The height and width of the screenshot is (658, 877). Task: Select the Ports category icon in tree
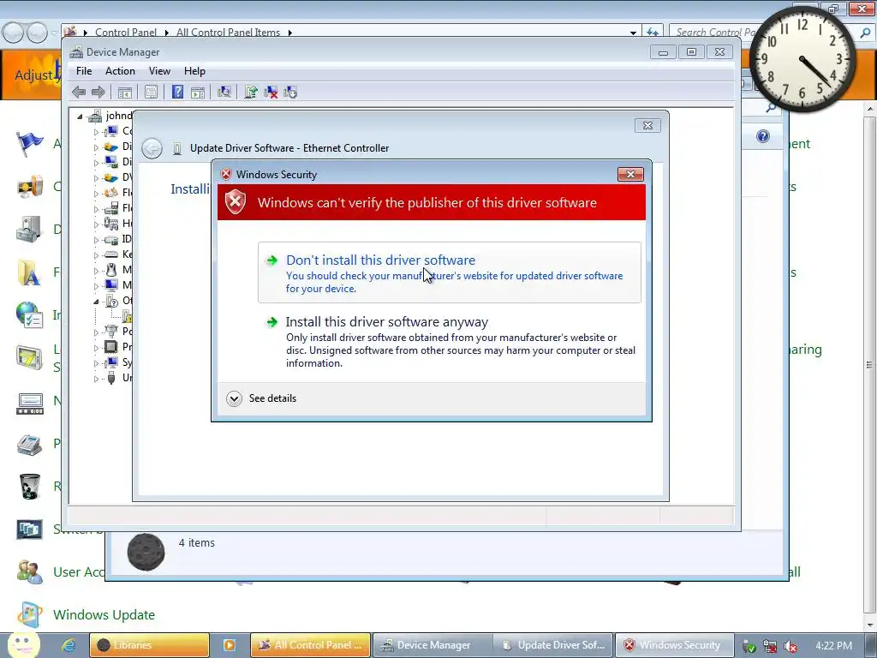coord(111,332)
